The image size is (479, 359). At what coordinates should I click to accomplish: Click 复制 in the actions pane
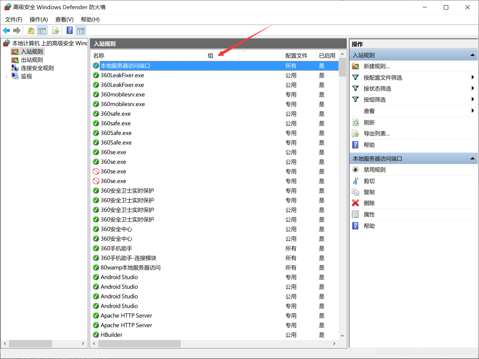click(x=369, y=192)
